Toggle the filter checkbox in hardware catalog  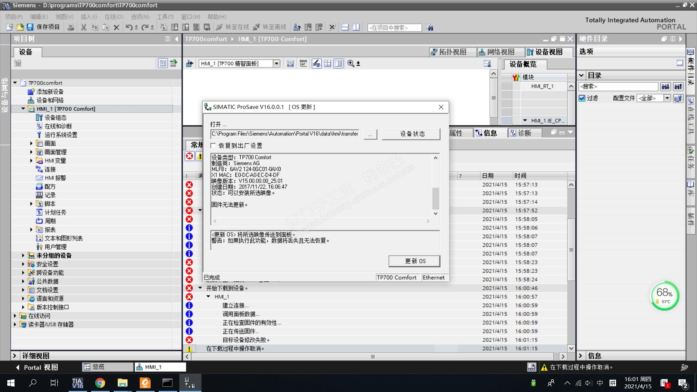582,98
